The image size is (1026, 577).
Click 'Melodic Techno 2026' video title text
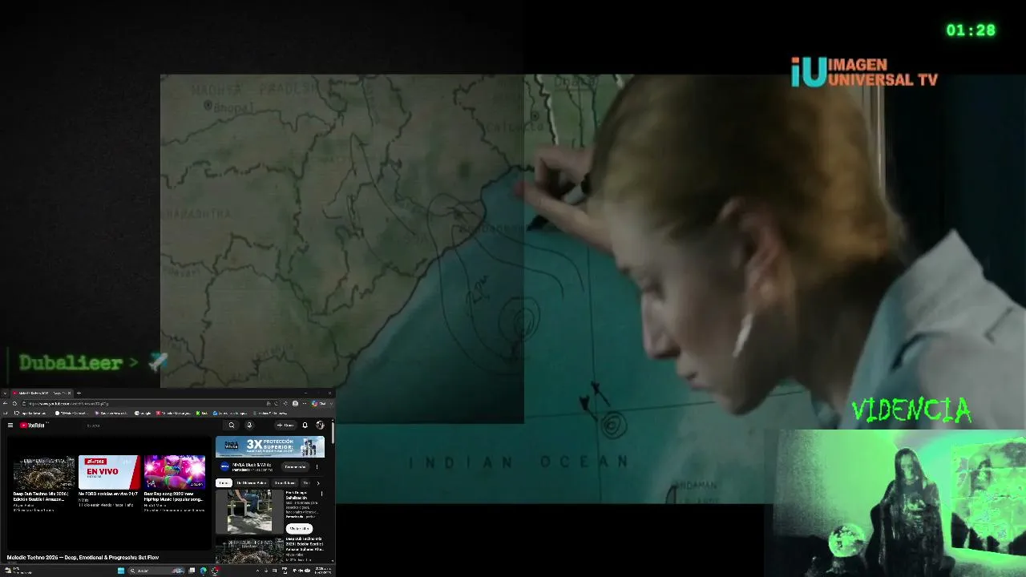click(83, 557)
